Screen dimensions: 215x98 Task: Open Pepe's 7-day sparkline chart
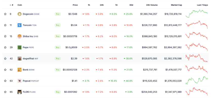point(197,47)
